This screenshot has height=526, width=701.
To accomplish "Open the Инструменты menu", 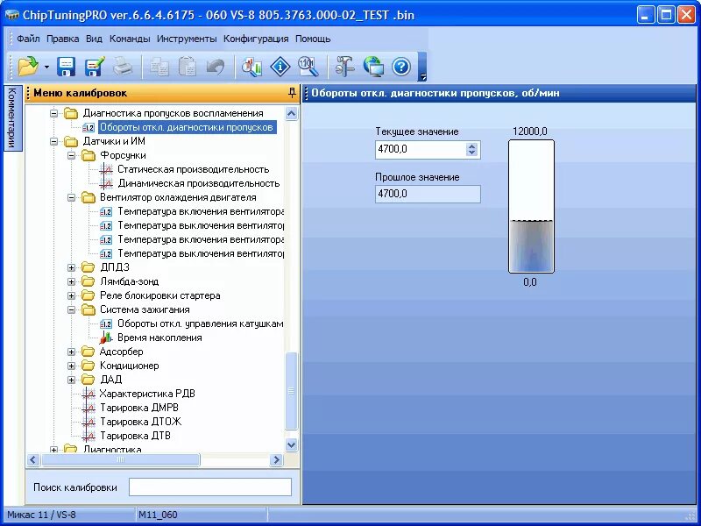I will (187, 39).
